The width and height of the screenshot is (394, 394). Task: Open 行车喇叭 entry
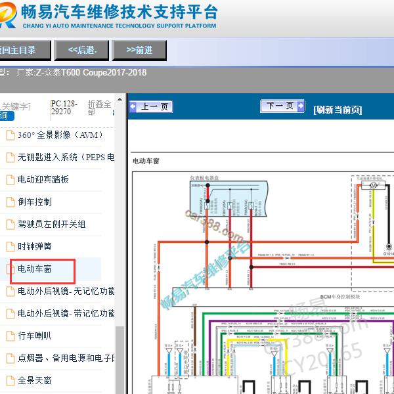click(x=35, y=336)
